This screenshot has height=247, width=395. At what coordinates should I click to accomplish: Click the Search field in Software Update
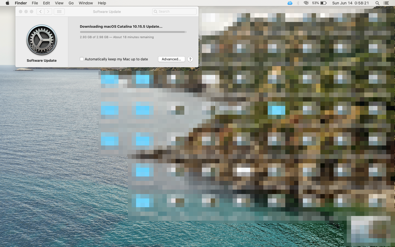(174, 12)
